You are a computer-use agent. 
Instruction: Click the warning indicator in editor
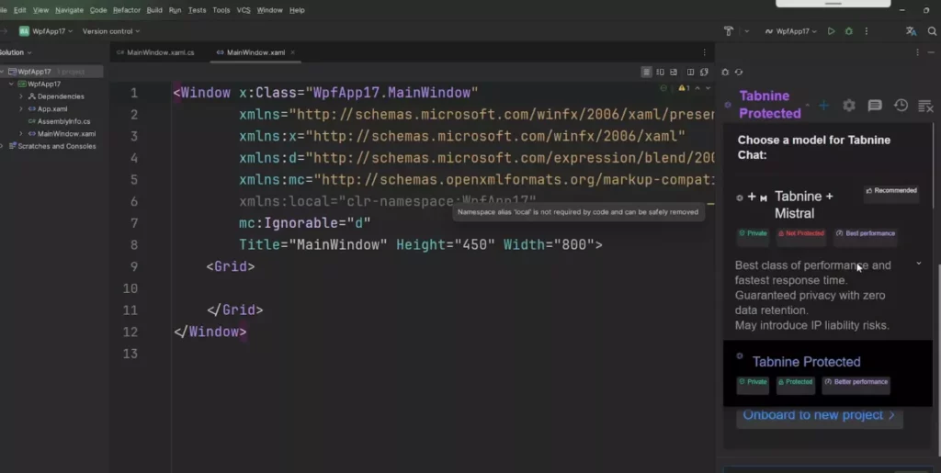(x=683, y=88)
